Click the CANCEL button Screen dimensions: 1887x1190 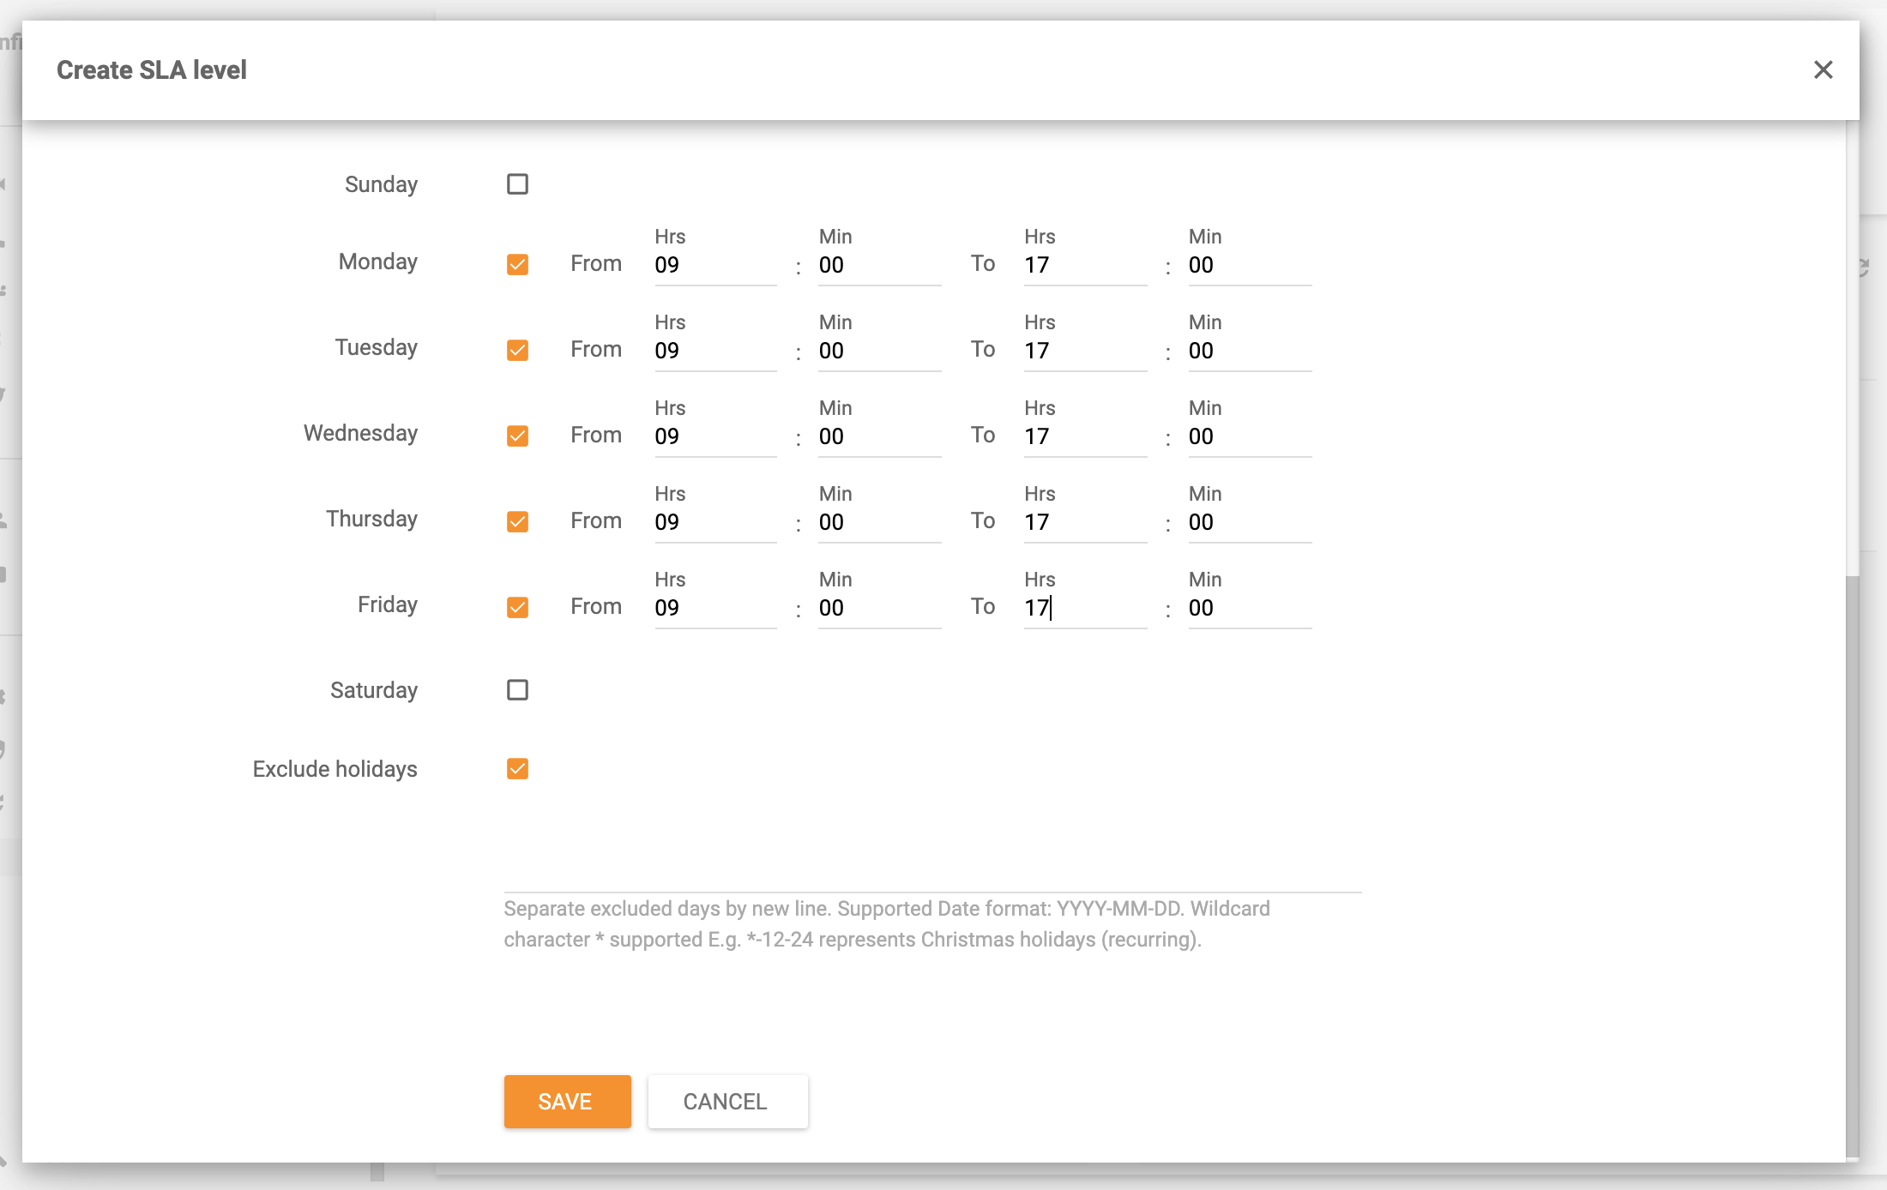click(726, 1102)
